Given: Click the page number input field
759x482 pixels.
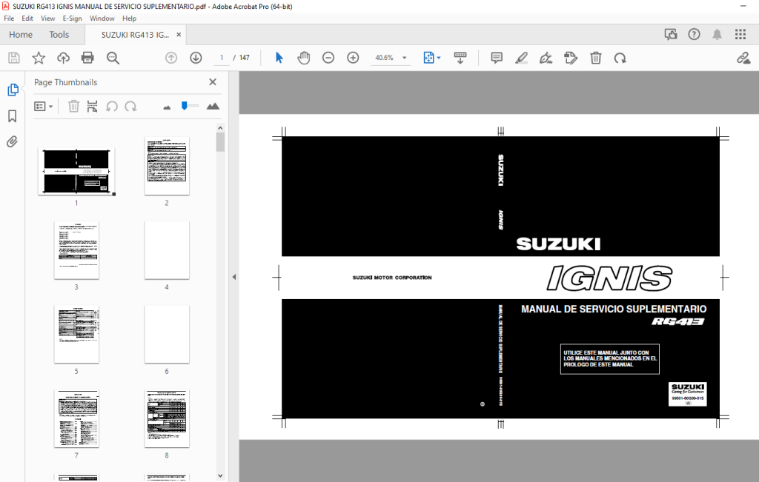Looking at the screenshot, I should pyautogui.click(x=221, y=58).
